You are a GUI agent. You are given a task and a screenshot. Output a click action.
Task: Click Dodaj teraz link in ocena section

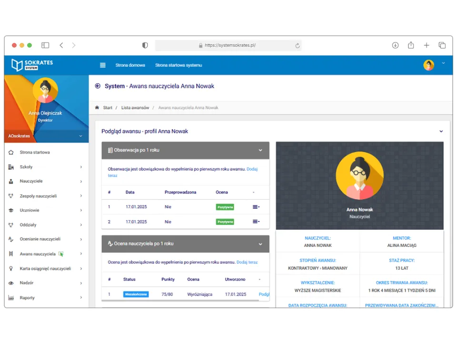tap(247, 262)
